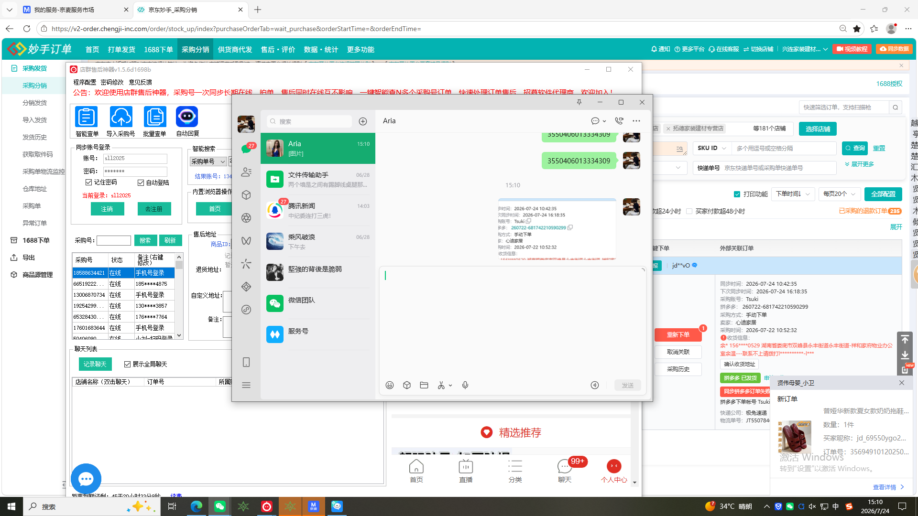Start a voice call with Aria
Image resolution: width=918 pixels, height=516 pixels.
pos(619,121)
